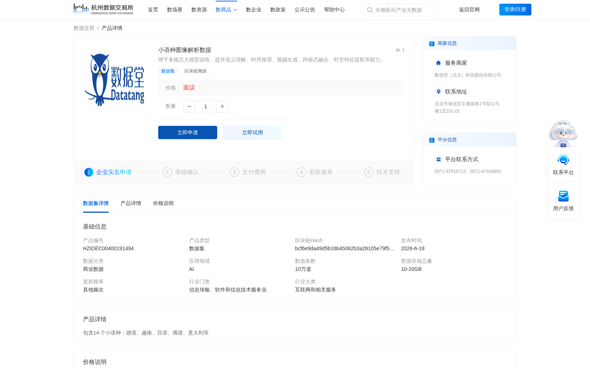
Task: Click 返回官网 link
Action: 469,10
